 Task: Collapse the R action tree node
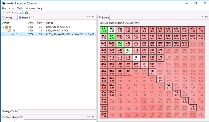click(3, 27)
